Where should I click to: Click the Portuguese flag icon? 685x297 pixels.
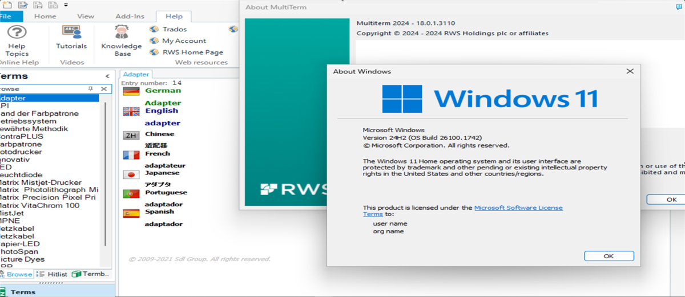(x=131, y=194)
